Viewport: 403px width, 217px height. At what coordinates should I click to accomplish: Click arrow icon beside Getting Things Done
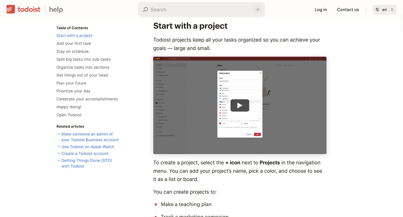tap(58, 160)
